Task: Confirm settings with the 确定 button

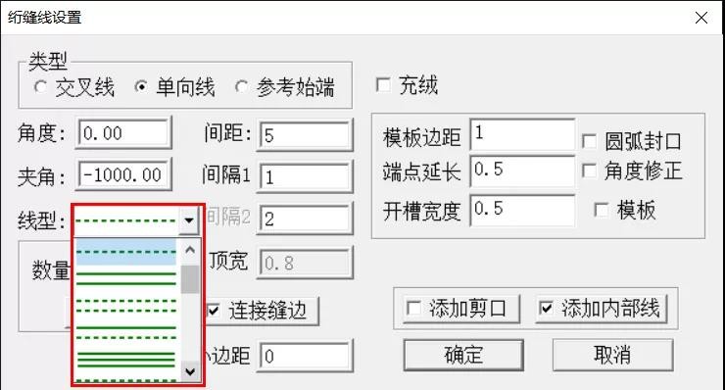Action: click(463, 356)
